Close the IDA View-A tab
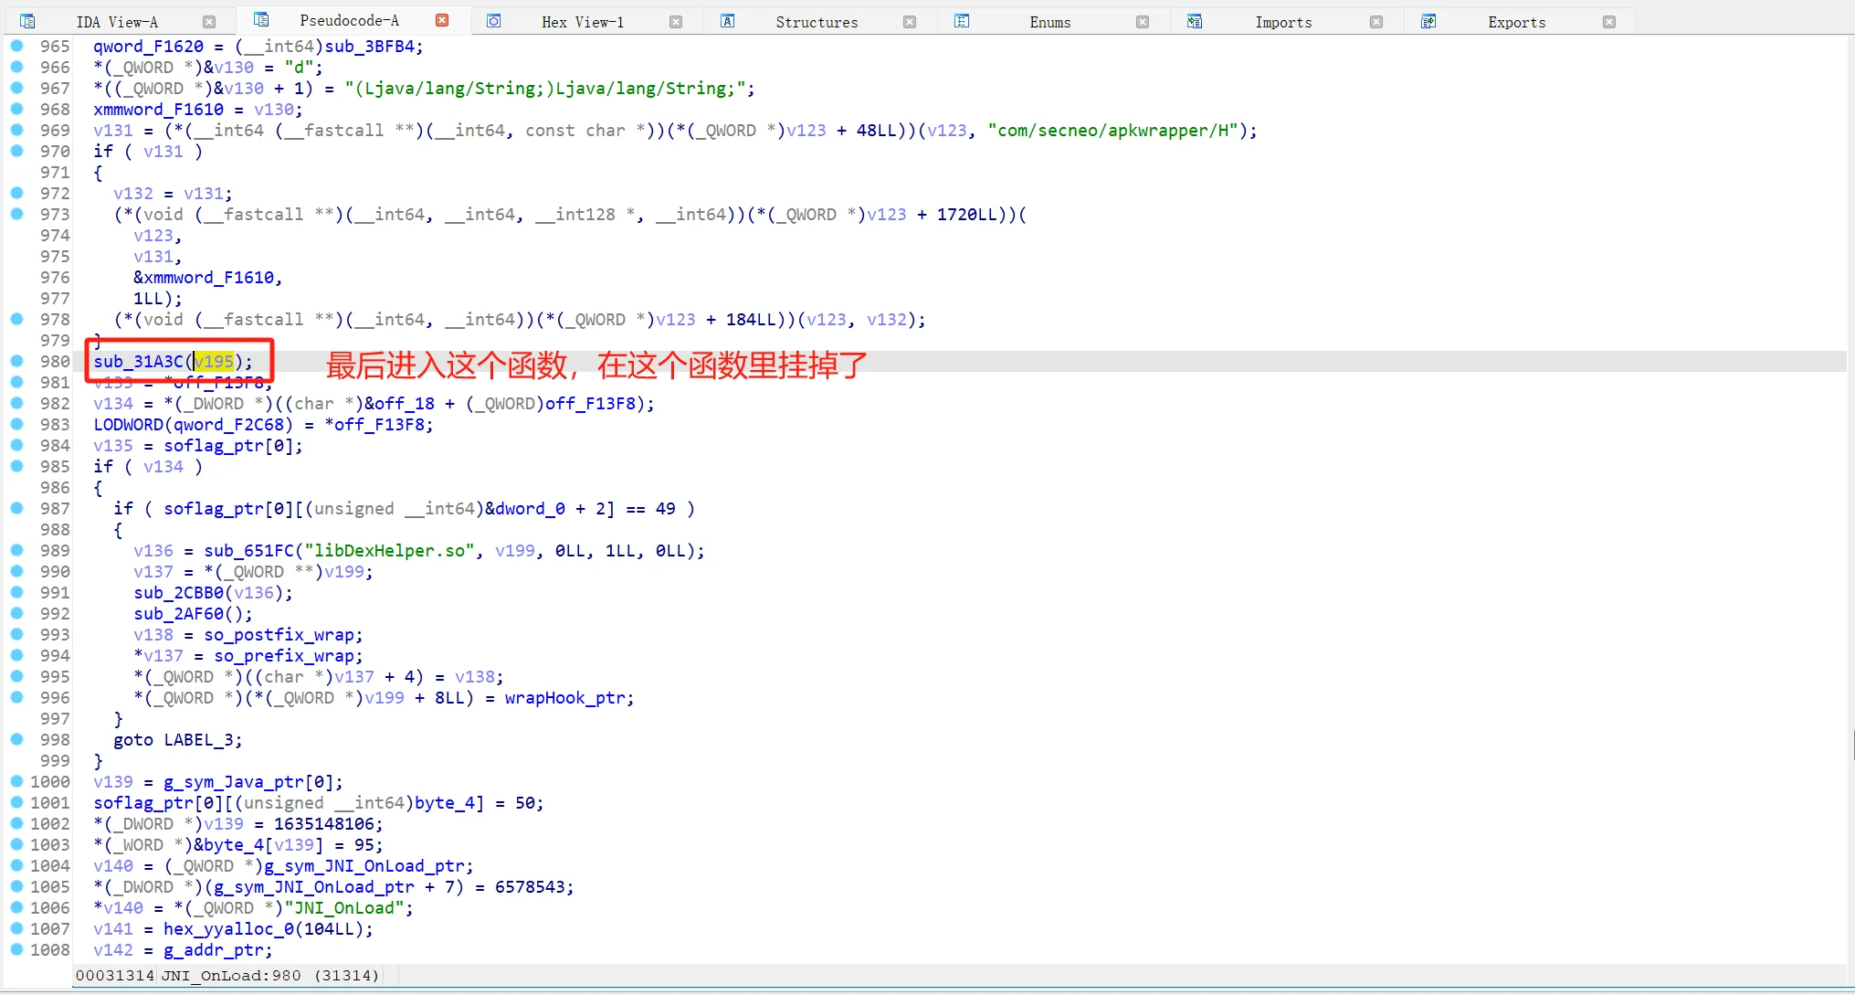The height and width of the screenshot is (995, 1855). (209, 22)
